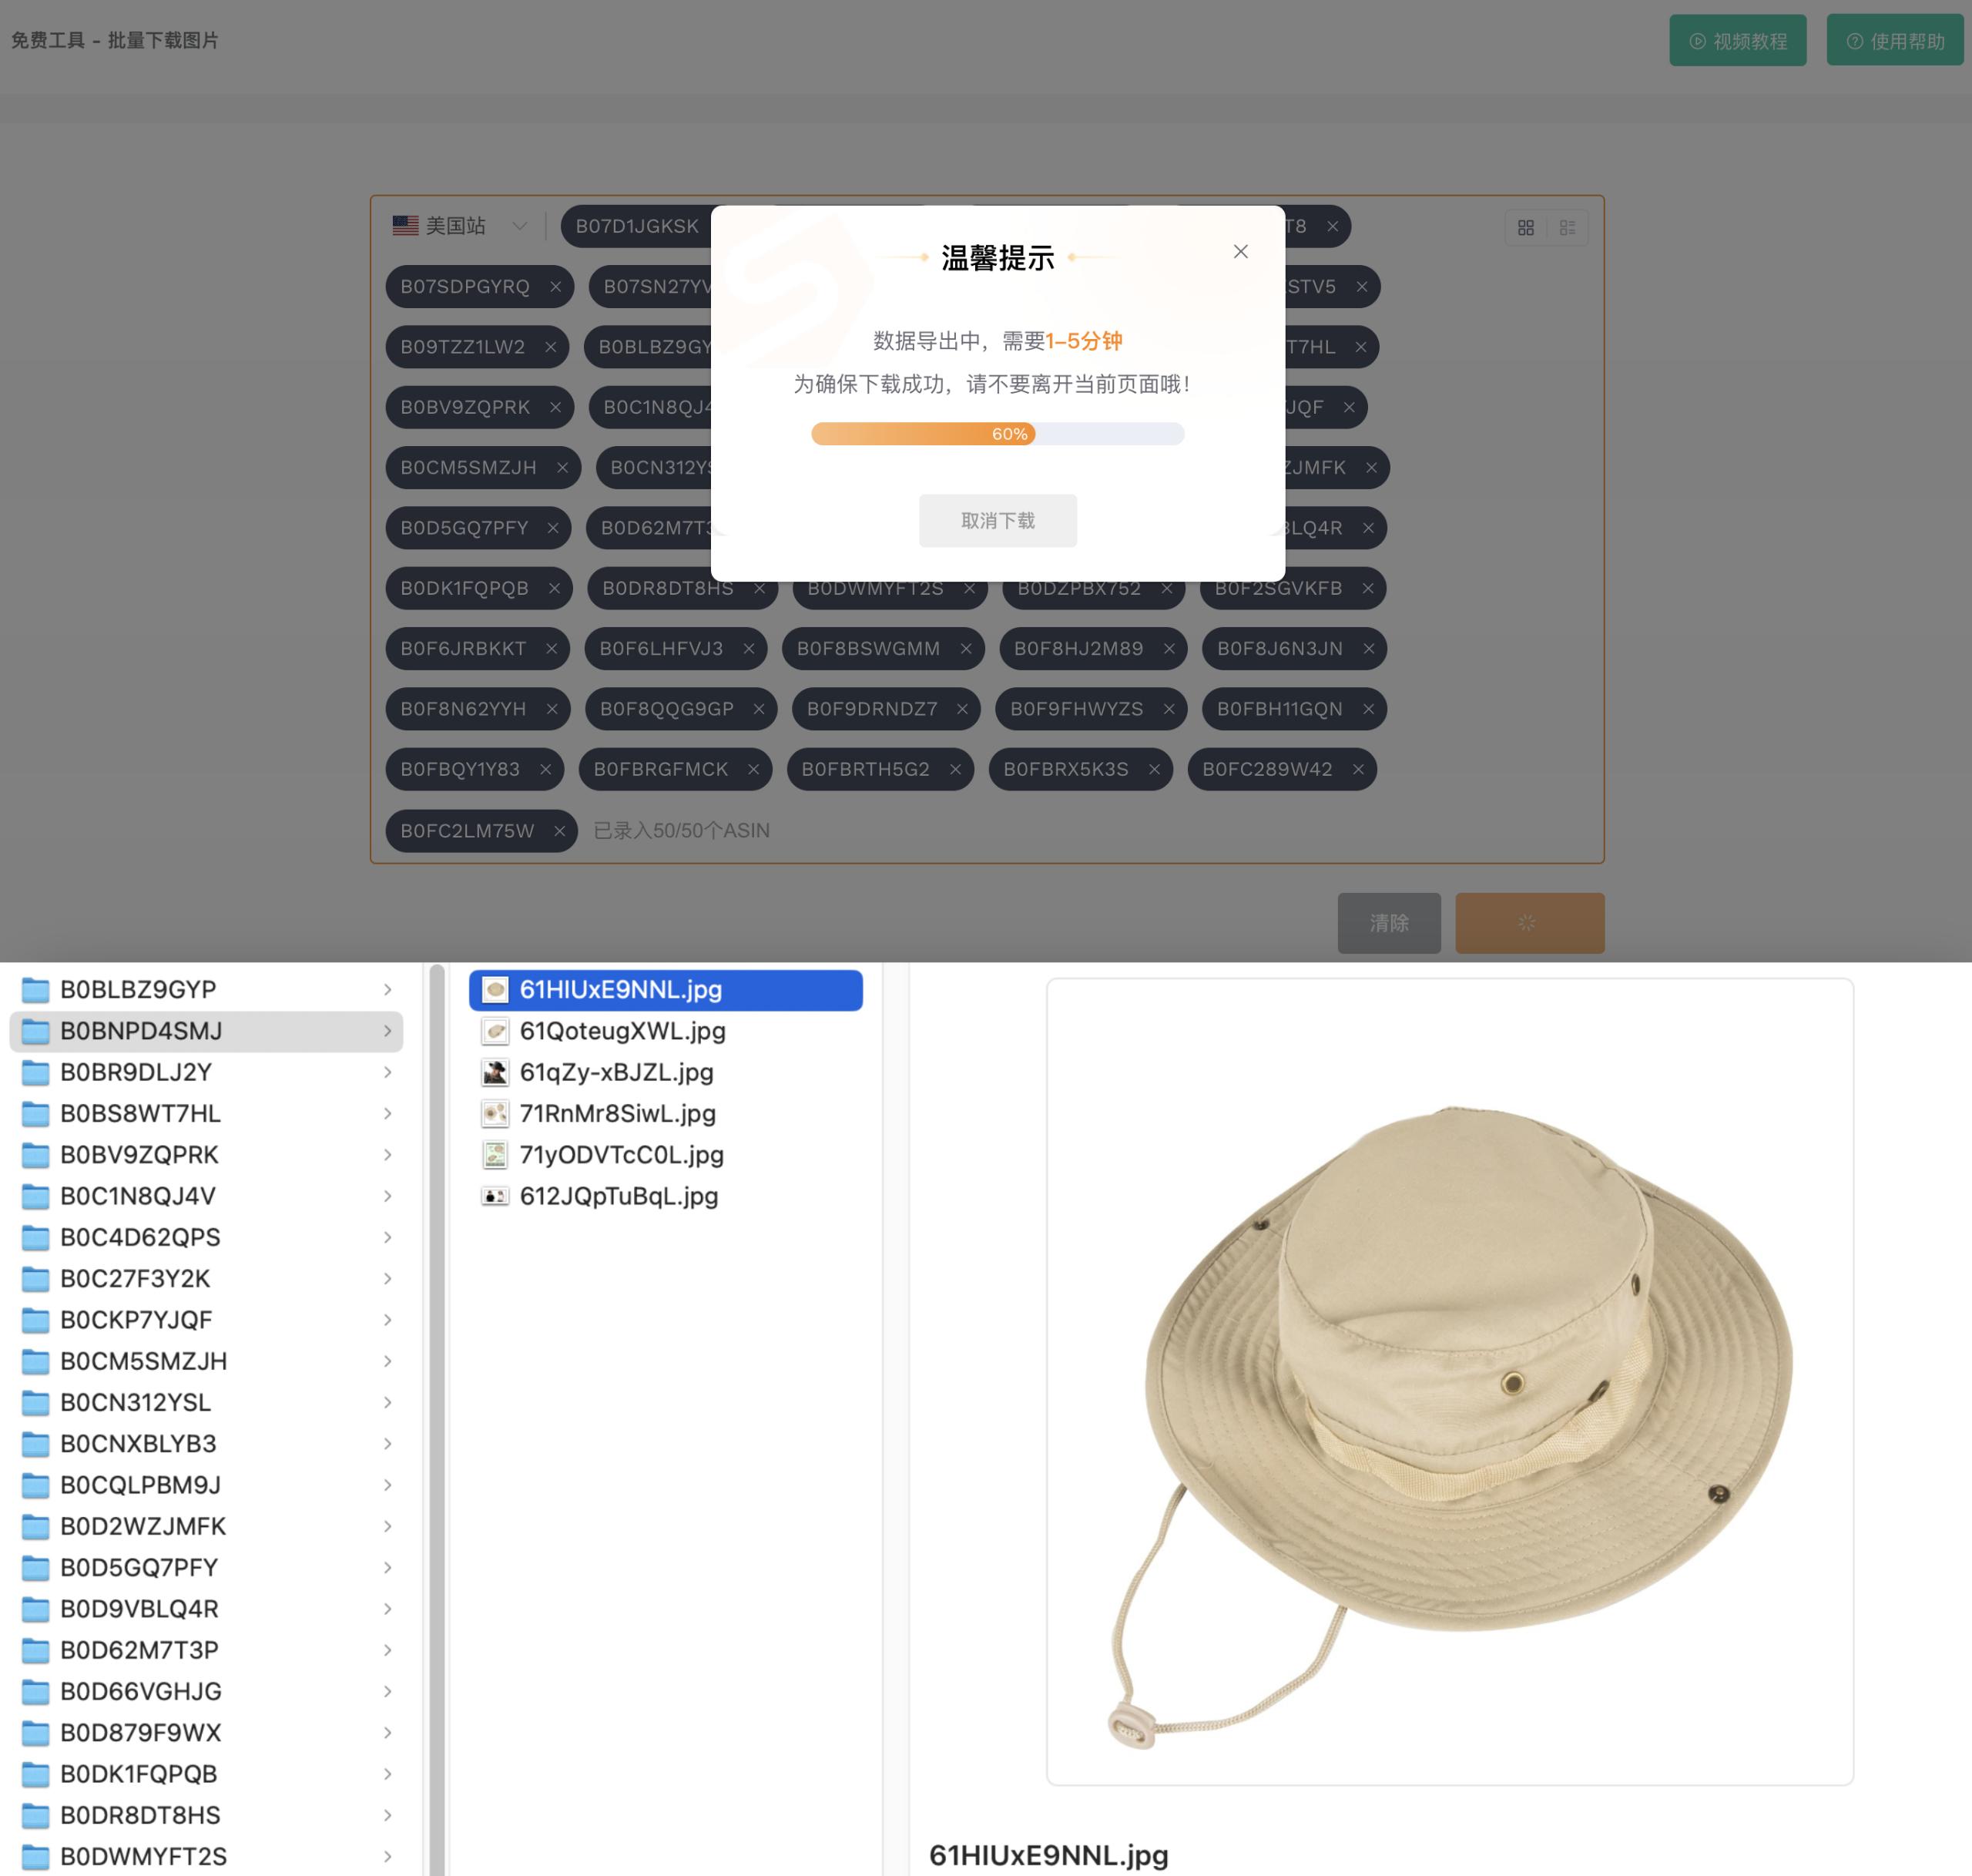Screen dimensions: 1972x1876
Task: Open the 视频教程 video tutorial
Action: tap(1737, 41)
